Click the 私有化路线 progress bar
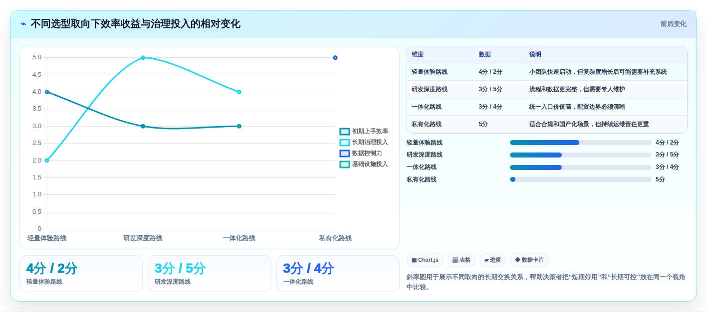707x312 pixels. point(581,179)
